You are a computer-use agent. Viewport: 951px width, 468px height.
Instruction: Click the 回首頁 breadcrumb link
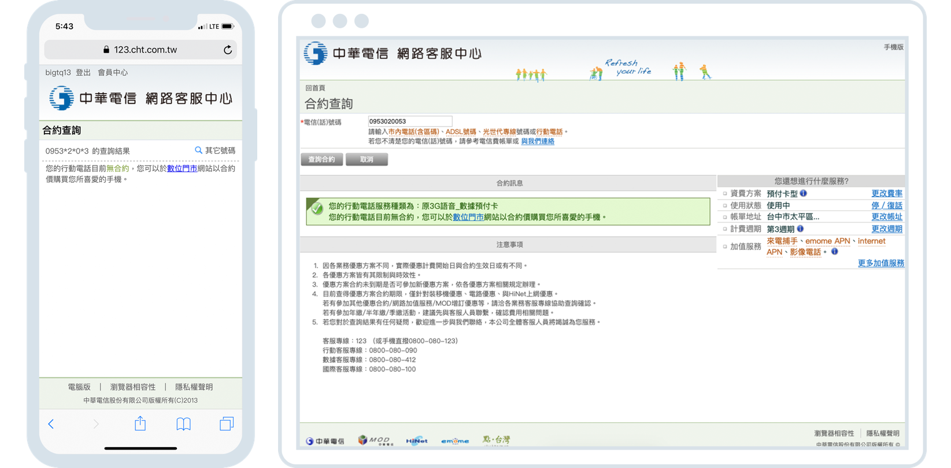tap(315, 88)
